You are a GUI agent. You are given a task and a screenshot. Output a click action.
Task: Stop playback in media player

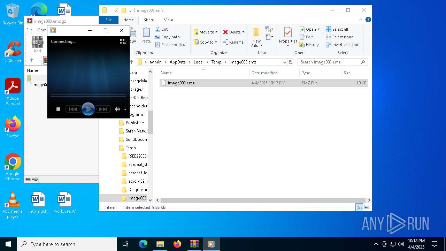pos(59,109)
